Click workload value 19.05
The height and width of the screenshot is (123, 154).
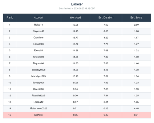click(x=75, y=25)
